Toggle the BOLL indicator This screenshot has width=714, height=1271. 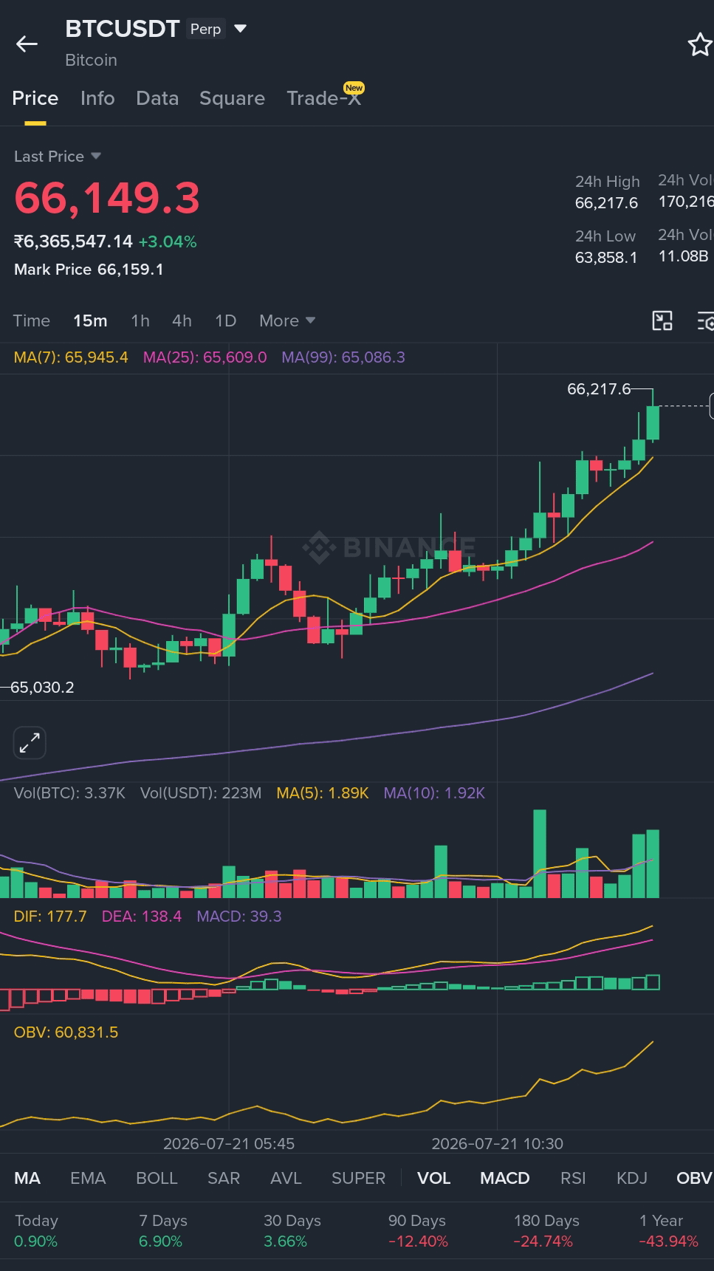tap(157, 1178)
